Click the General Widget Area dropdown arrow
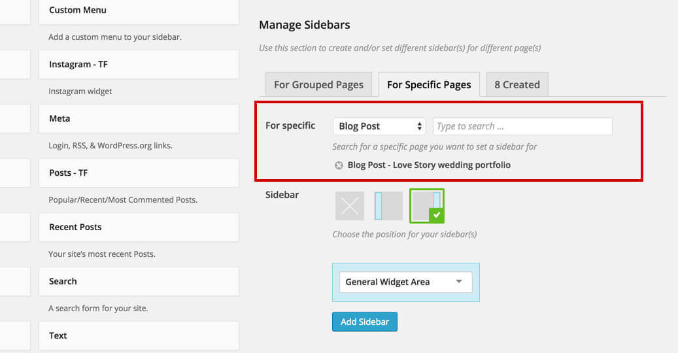This screenshot has width=678, height=353. tap(459, 282)
